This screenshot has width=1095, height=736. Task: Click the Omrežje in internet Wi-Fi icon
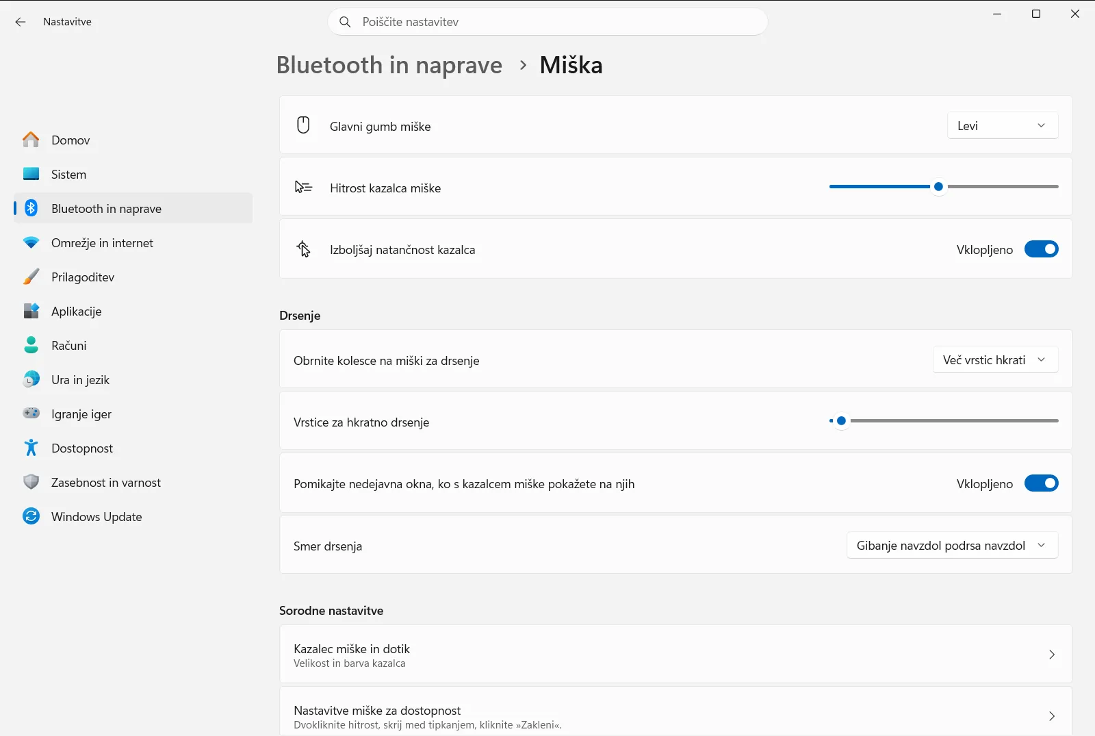(31, 242)
